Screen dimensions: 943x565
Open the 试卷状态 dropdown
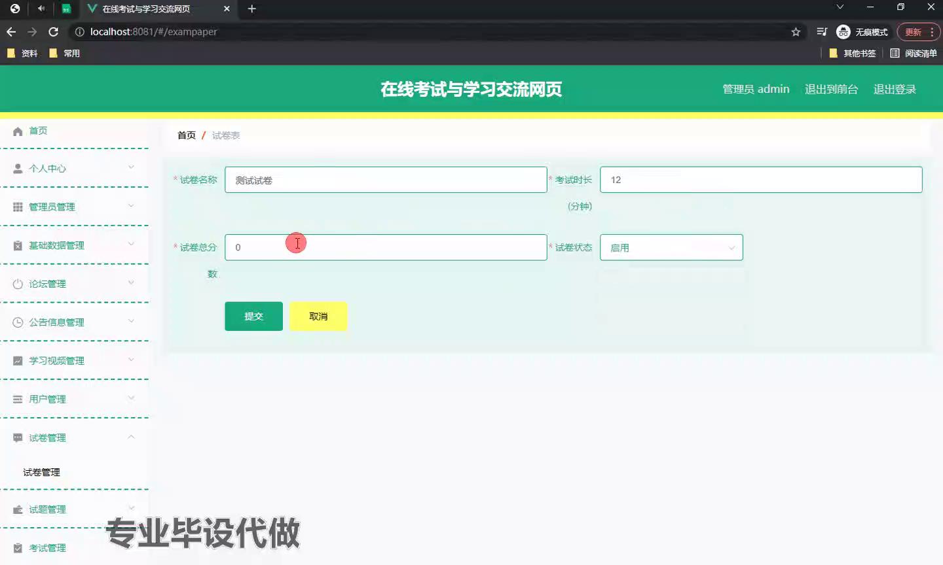(671, 248)
